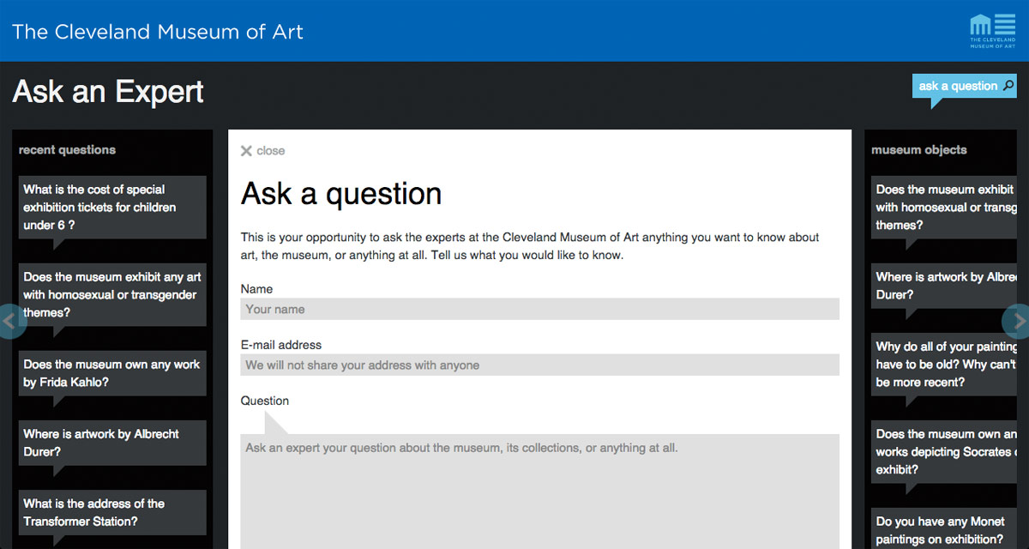Click the Ask a question form heading
Screen dimensions: 1029x549
click(x=341, y=194)
